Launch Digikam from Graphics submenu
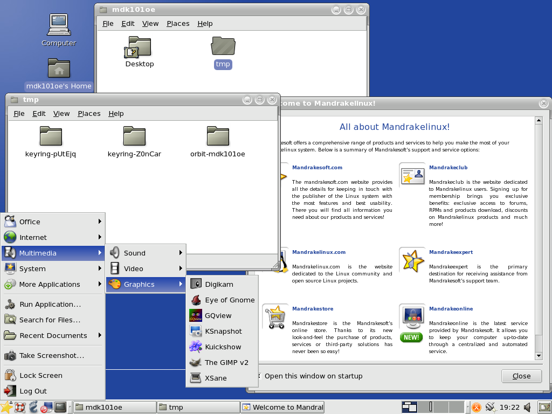 tap(222, 285)
